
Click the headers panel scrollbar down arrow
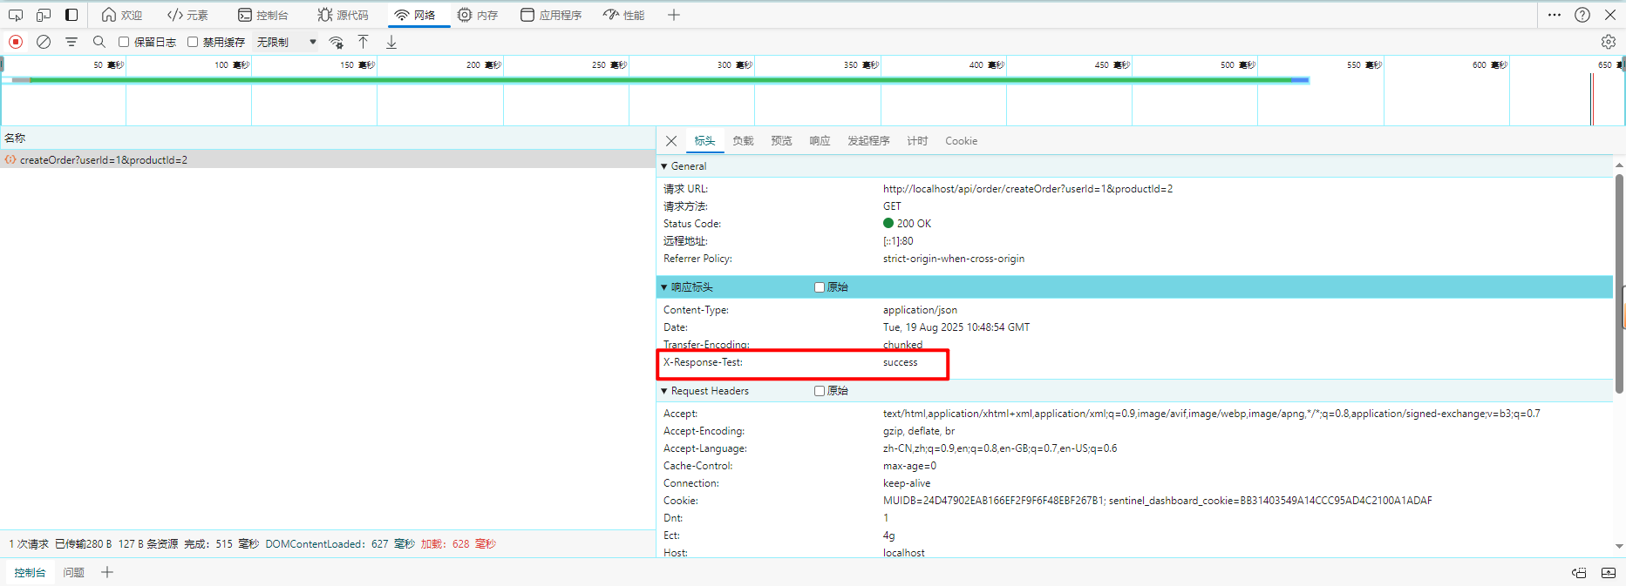tap(1619, 547)
